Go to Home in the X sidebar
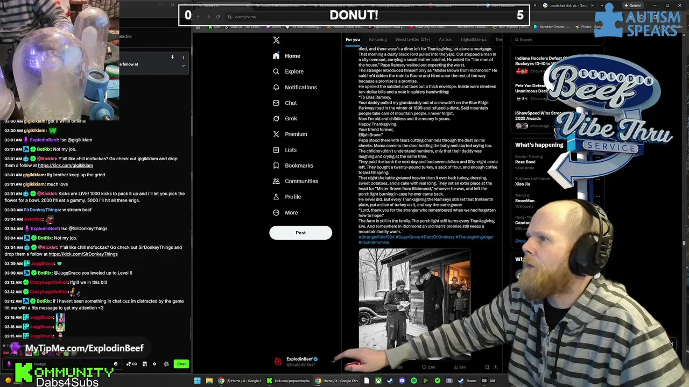The image size is (689, 387). tap(286, 56)
